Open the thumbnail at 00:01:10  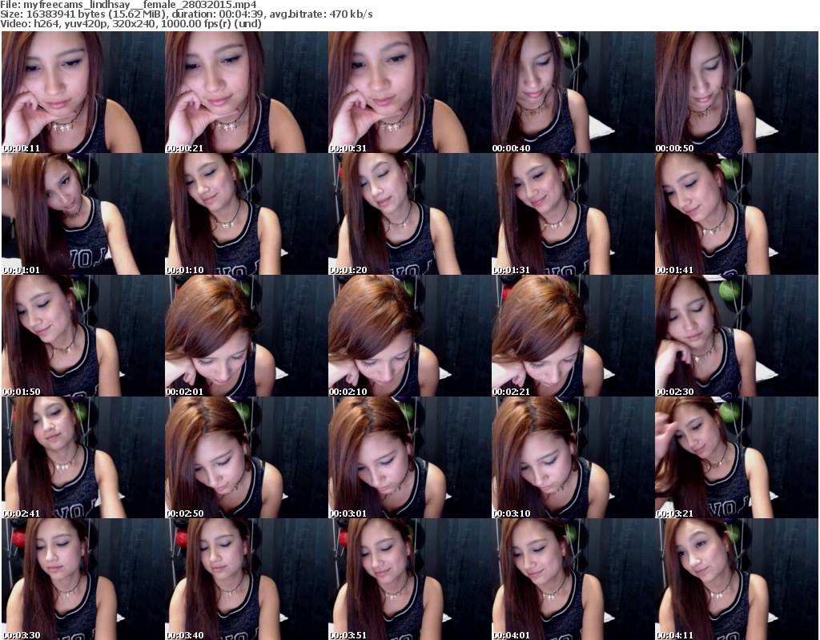point(247,214)
